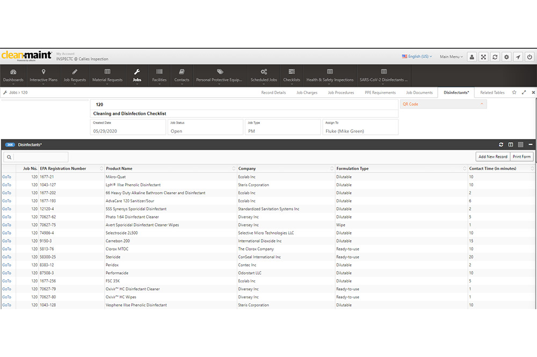Open the Main Menu dropdown

click(x=452, y=56)
